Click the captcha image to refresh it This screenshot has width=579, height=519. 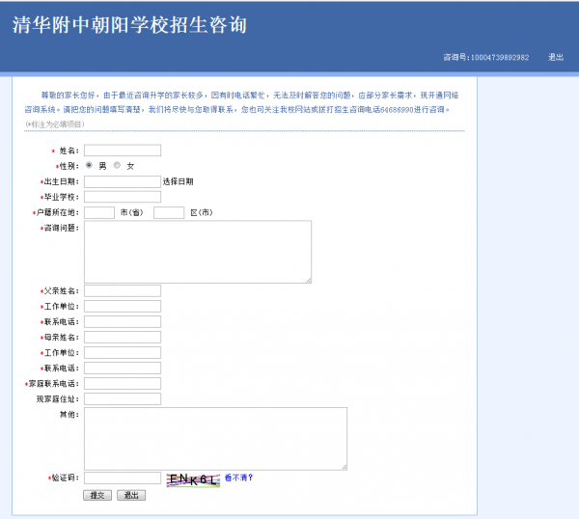click(x=192, y=478)
